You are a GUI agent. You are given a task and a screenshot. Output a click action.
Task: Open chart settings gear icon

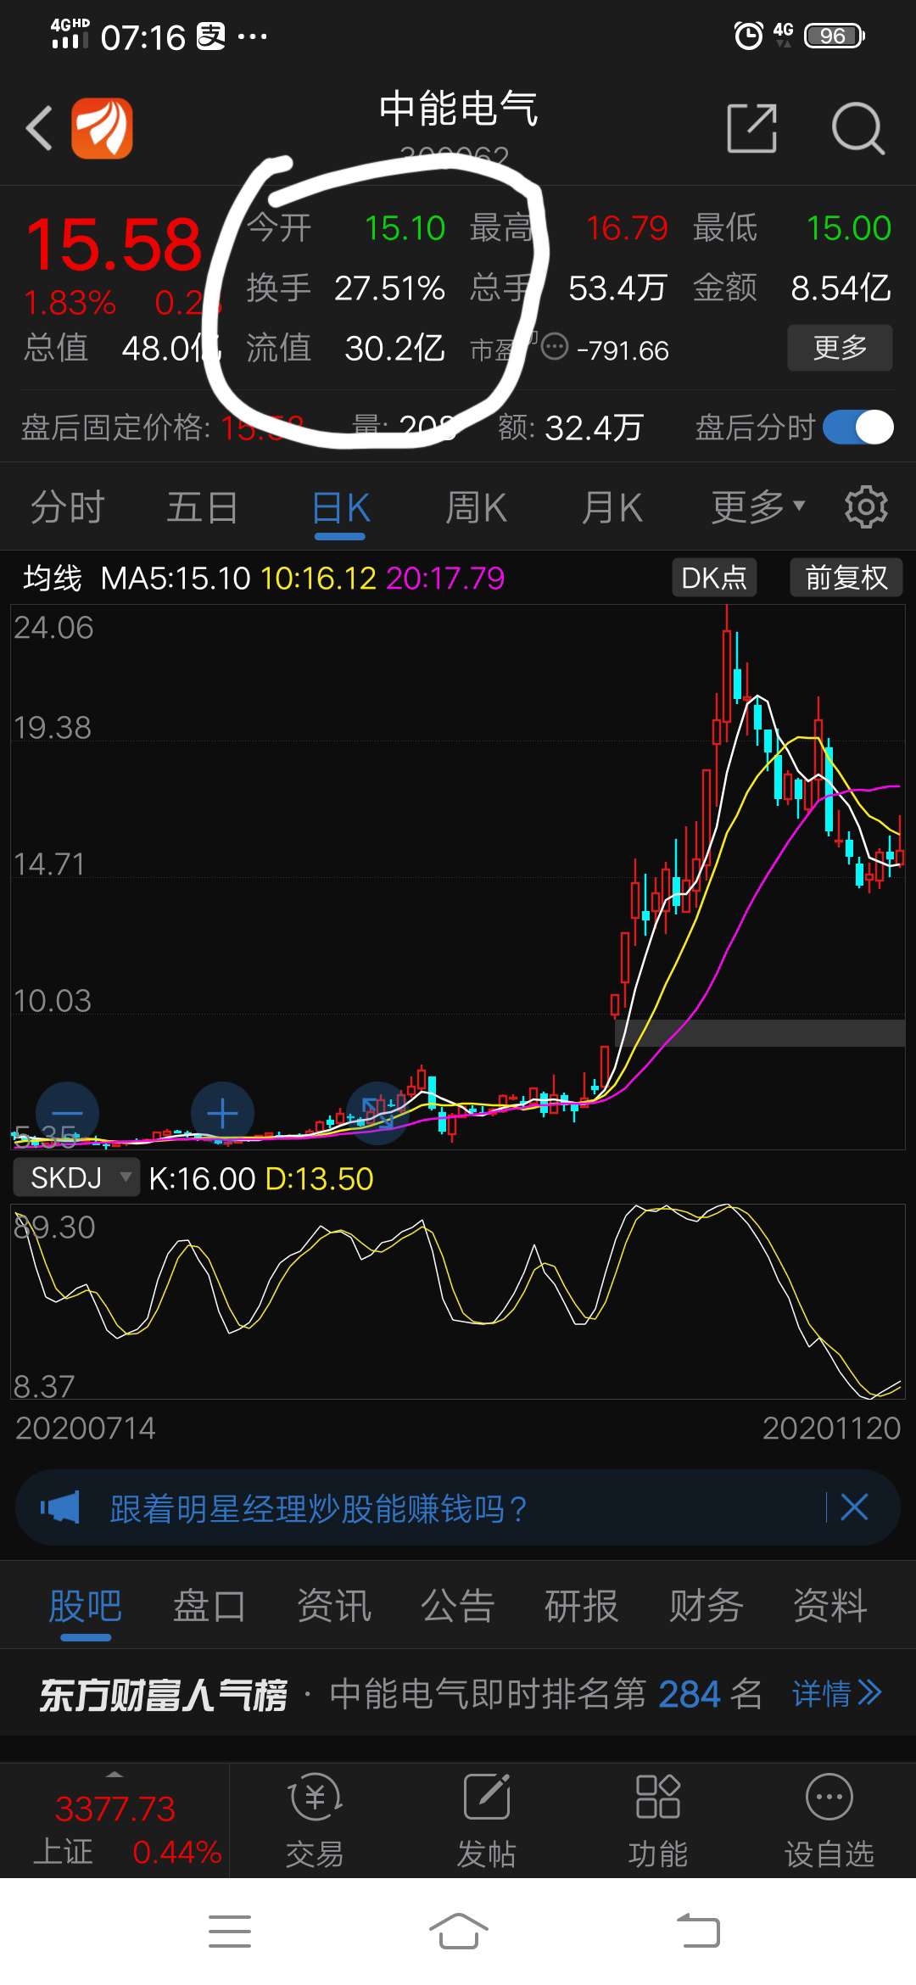pos(866,507)
